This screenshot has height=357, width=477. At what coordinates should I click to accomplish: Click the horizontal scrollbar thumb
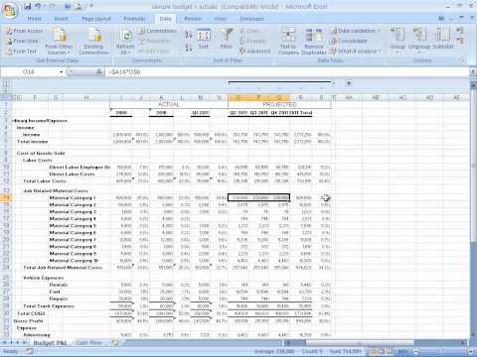click(360, 343)
